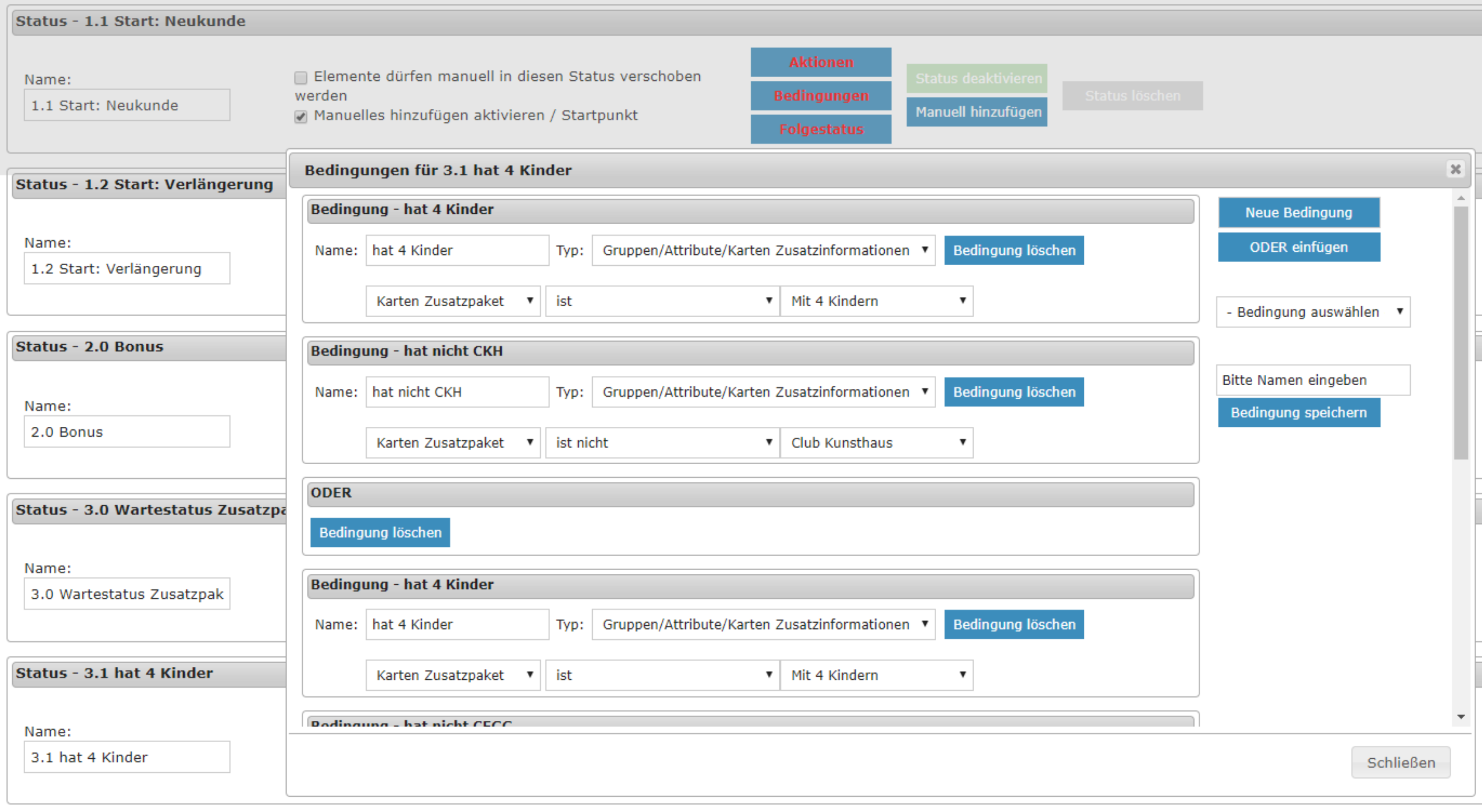Open 'ist' dropdown in last 'hat 4 Kinder' condition
The height and width of the screenshot is (812, 1482).
pos(662,674)
